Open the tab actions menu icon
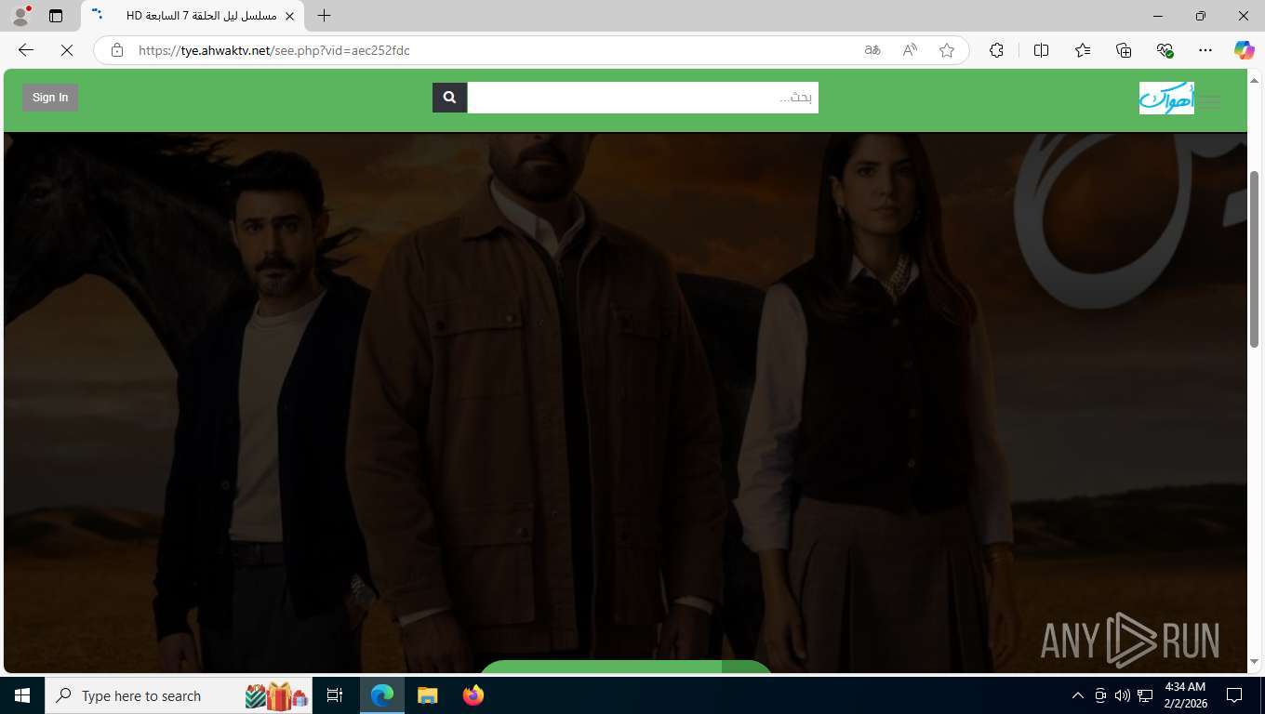 56,16
